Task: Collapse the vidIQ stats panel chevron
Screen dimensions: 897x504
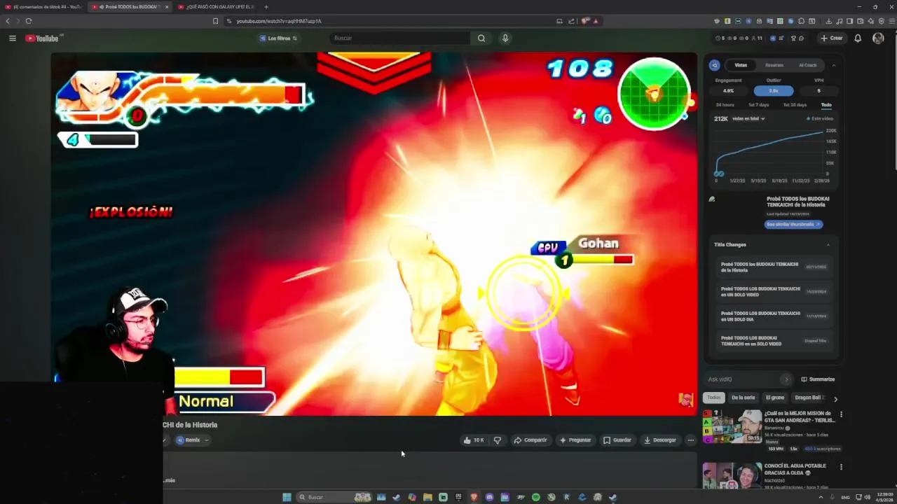Action: [x=834, y=65]
